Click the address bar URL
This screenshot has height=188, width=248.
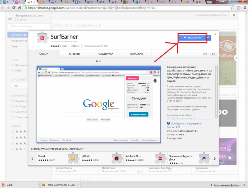click(x=92, y=8)
